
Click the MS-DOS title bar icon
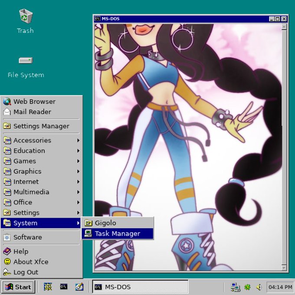[97, 19]
